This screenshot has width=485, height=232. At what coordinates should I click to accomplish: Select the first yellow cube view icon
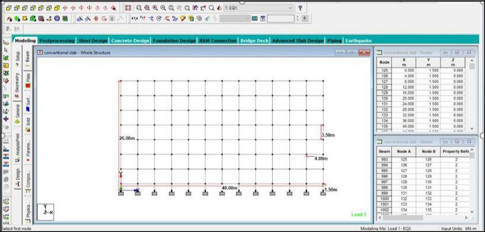(x=9, y=8)
